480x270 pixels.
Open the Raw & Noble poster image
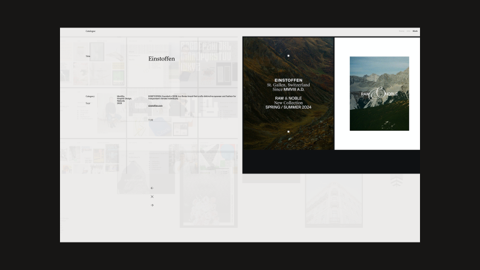pyautogui.click(x=379, y=94)
